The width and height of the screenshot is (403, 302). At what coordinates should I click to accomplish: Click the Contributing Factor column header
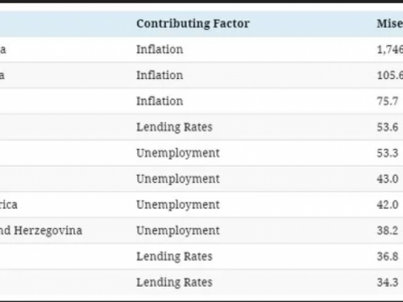193,23
